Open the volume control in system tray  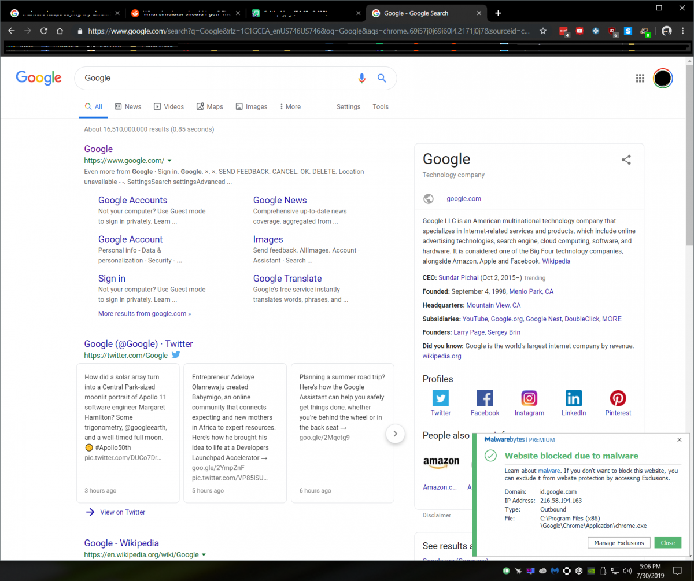(x=627, y=571)
